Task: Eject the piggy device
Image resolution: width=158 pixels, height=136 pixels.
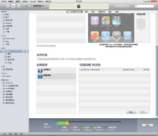Action: [x=27, y=51]
